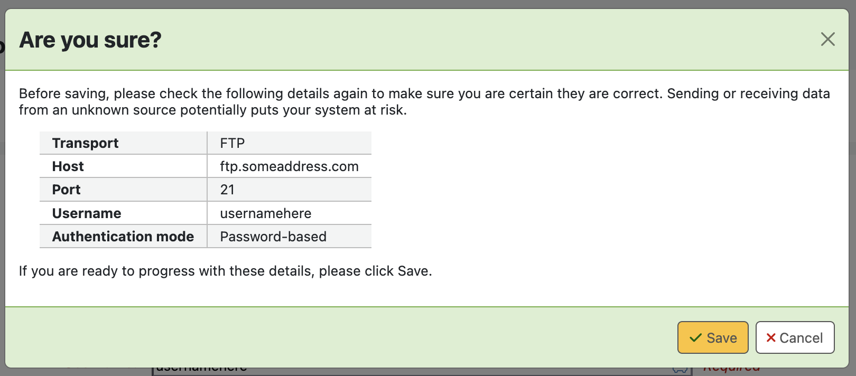Click the usernamehere value in the table
This screenshot has height=376, width=856.
[x=266, y=213]
